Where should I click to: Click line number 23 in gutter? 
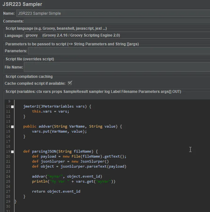tap(8, 171)
